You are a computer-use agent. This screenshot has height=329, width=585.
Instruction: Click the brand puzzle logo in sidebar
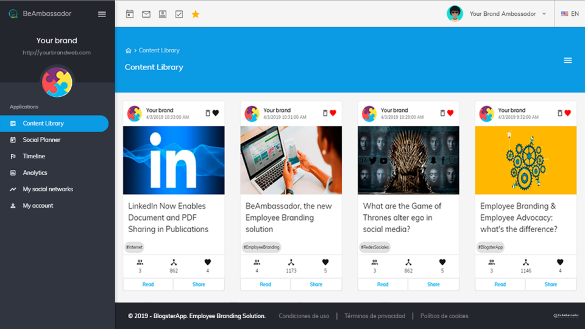click(57, 82)
